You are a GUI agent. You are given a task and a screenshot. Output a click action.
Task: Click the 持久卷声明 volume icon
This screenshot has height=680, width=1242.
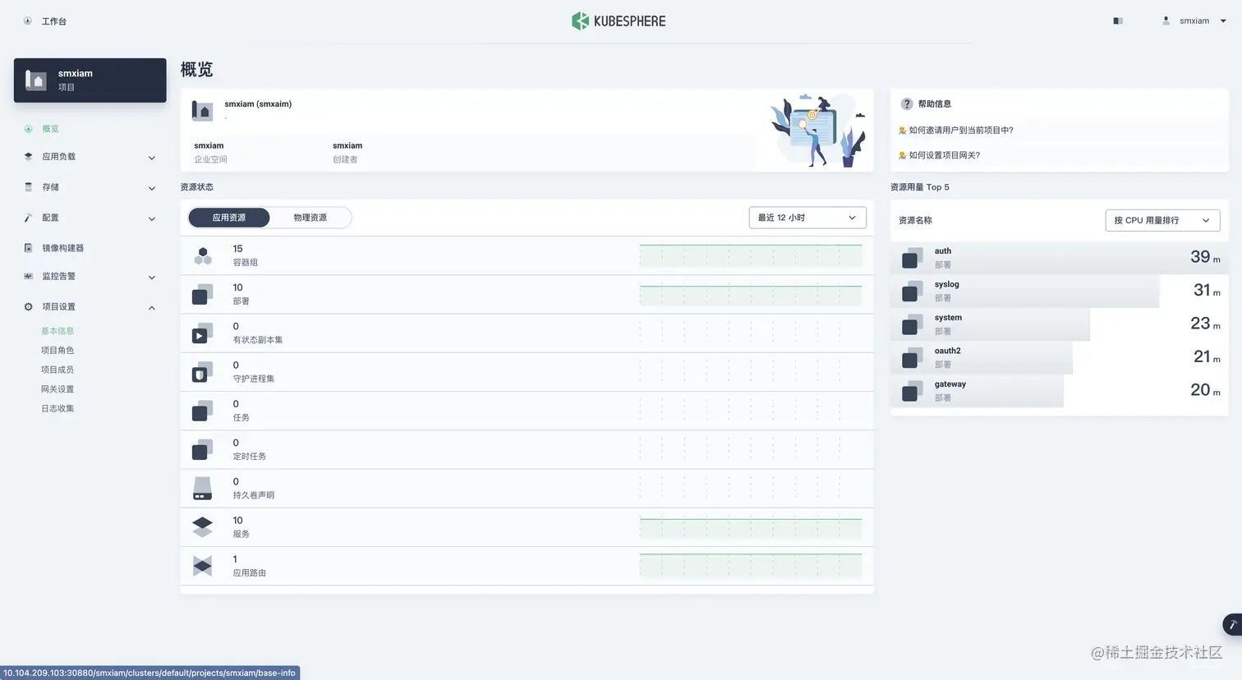click(202, 489)
